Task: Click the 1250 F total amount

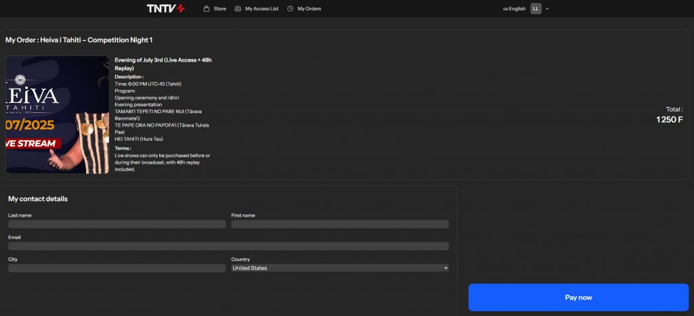Action: tap(669, 120)
